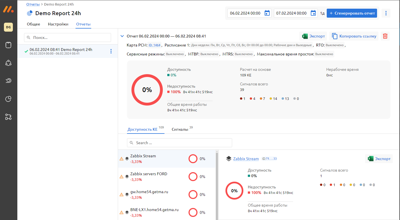
Task: Open the top-right more options menu
Action: click(386, 13)
